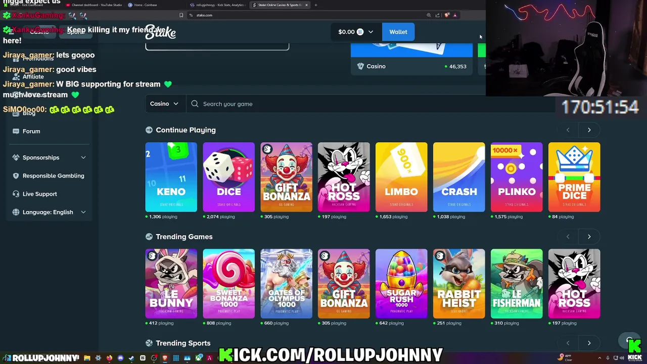Click the currency coin icon beside balance
Image resolution: width=647 pixels, height=364 pixels.
[360, 32]
